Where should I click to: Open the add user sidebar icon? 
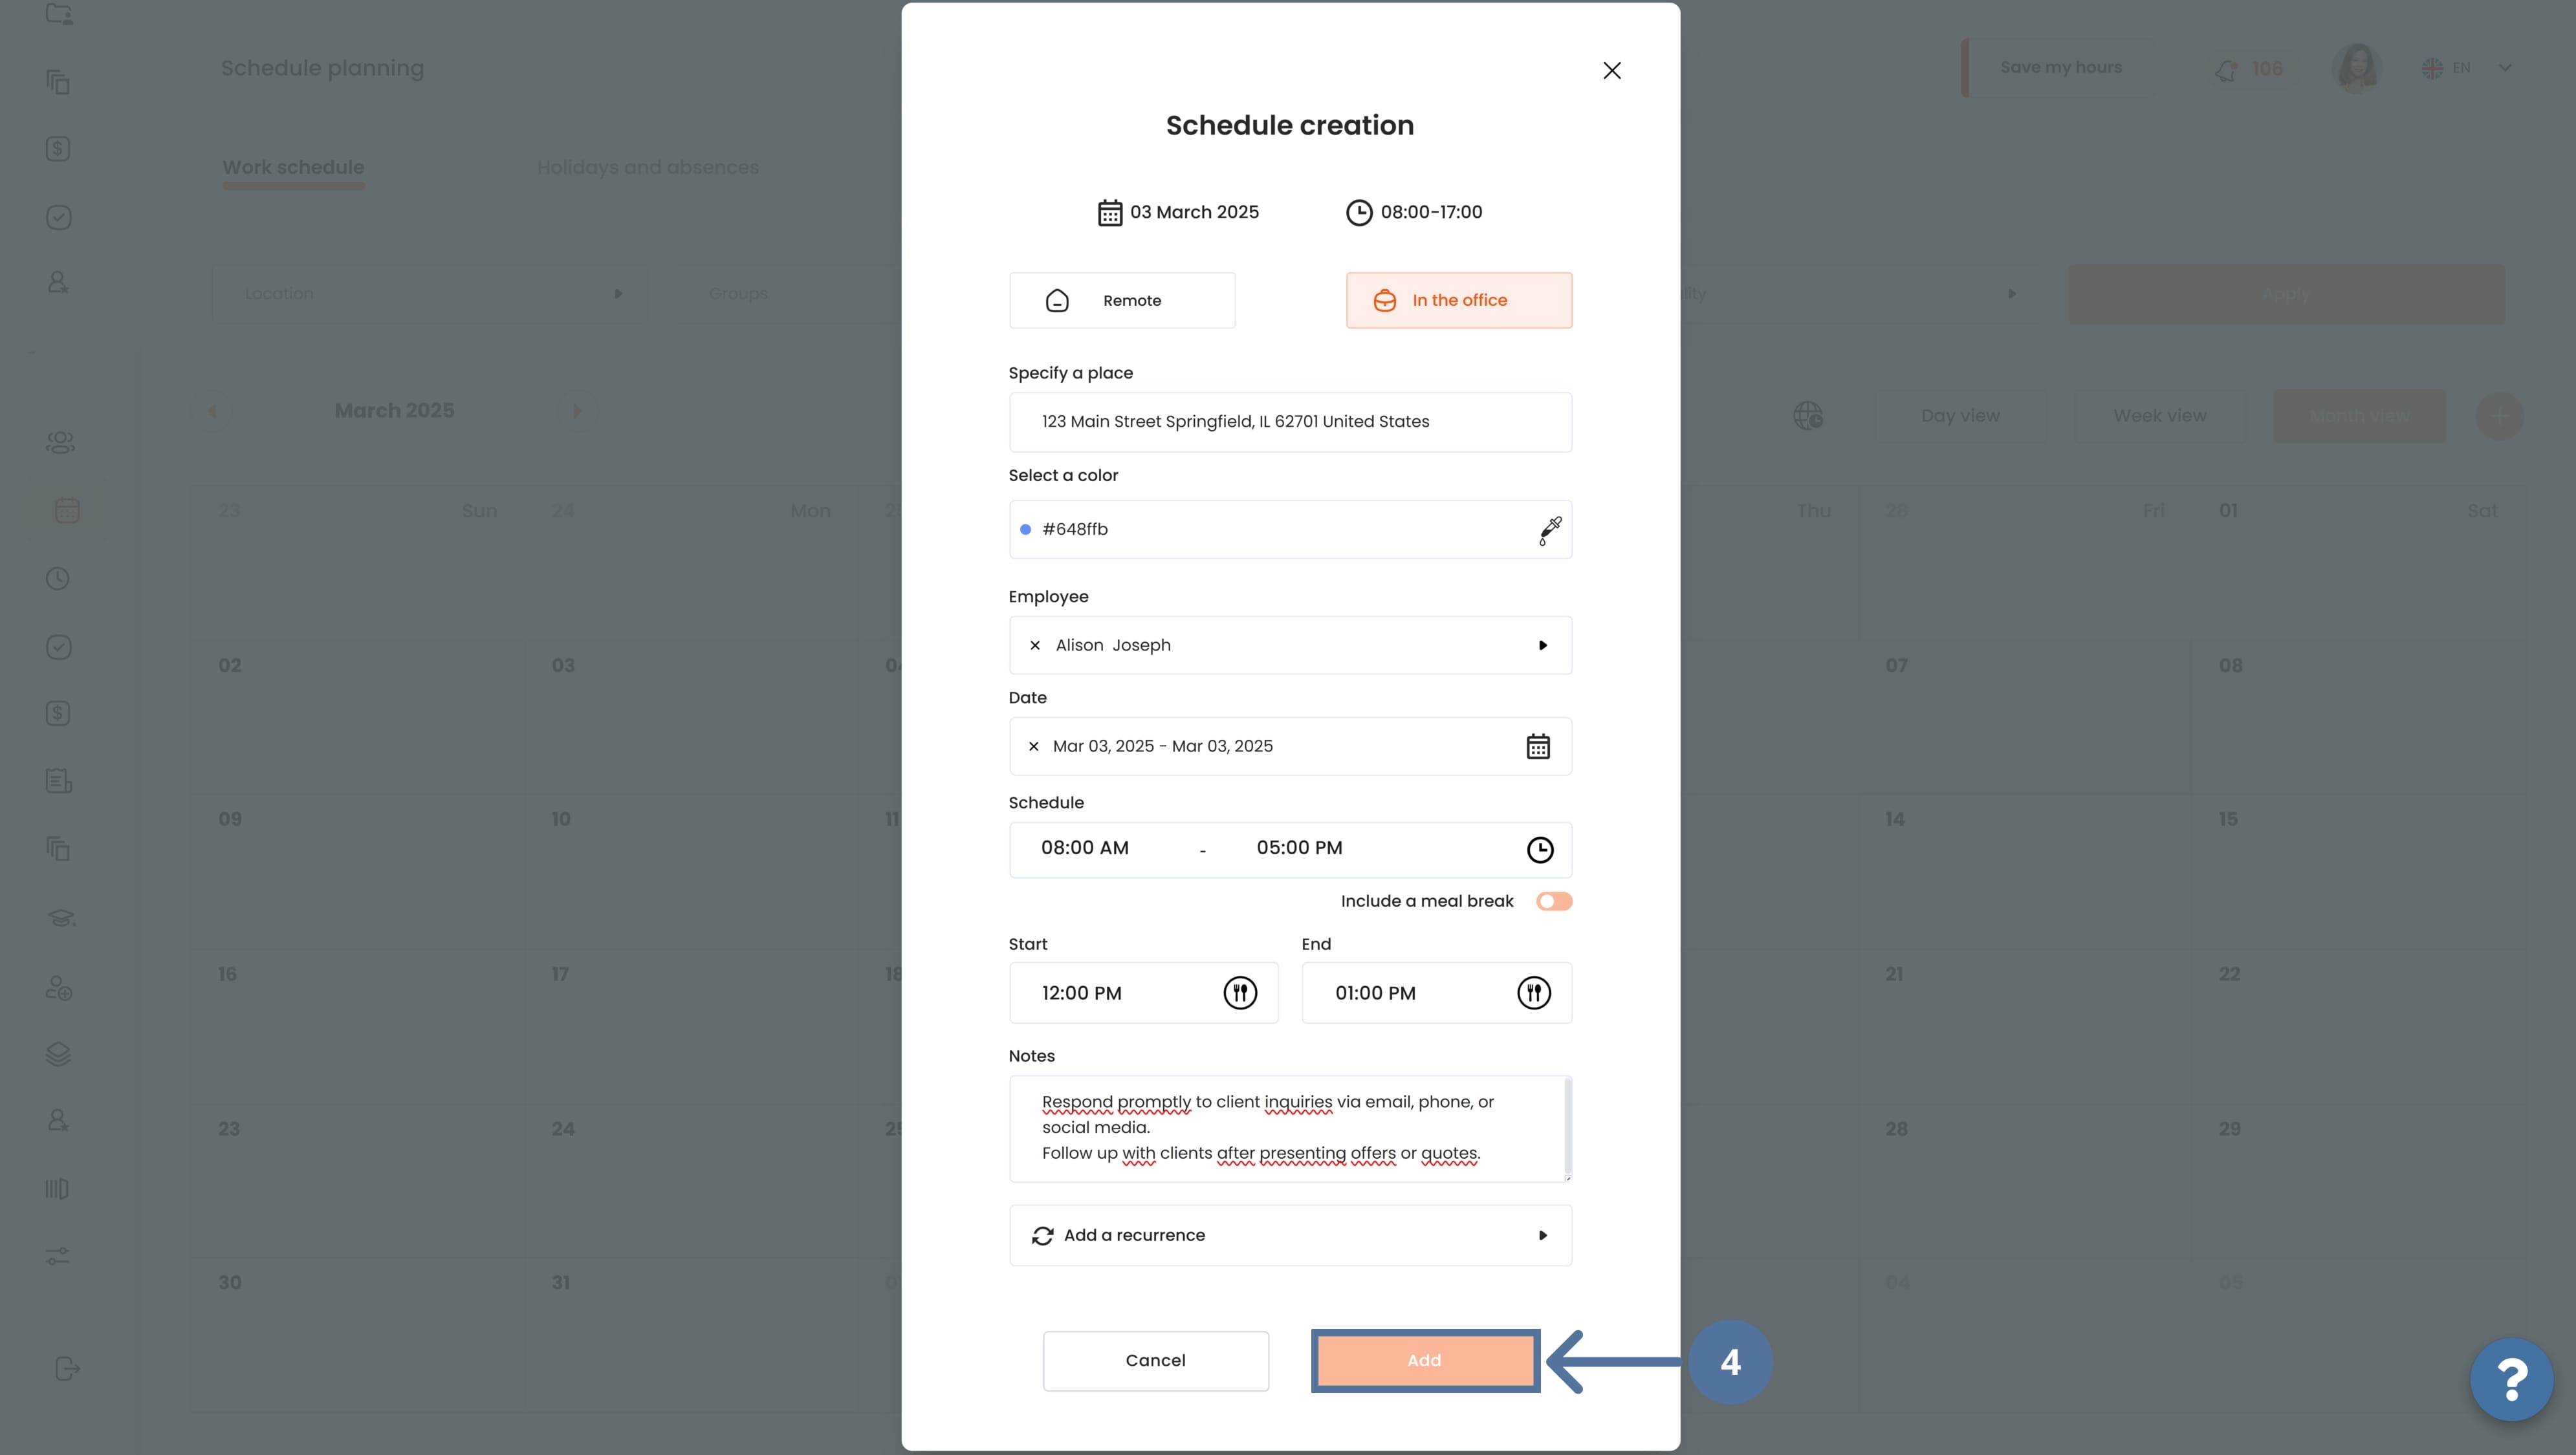tap(58, 987)
